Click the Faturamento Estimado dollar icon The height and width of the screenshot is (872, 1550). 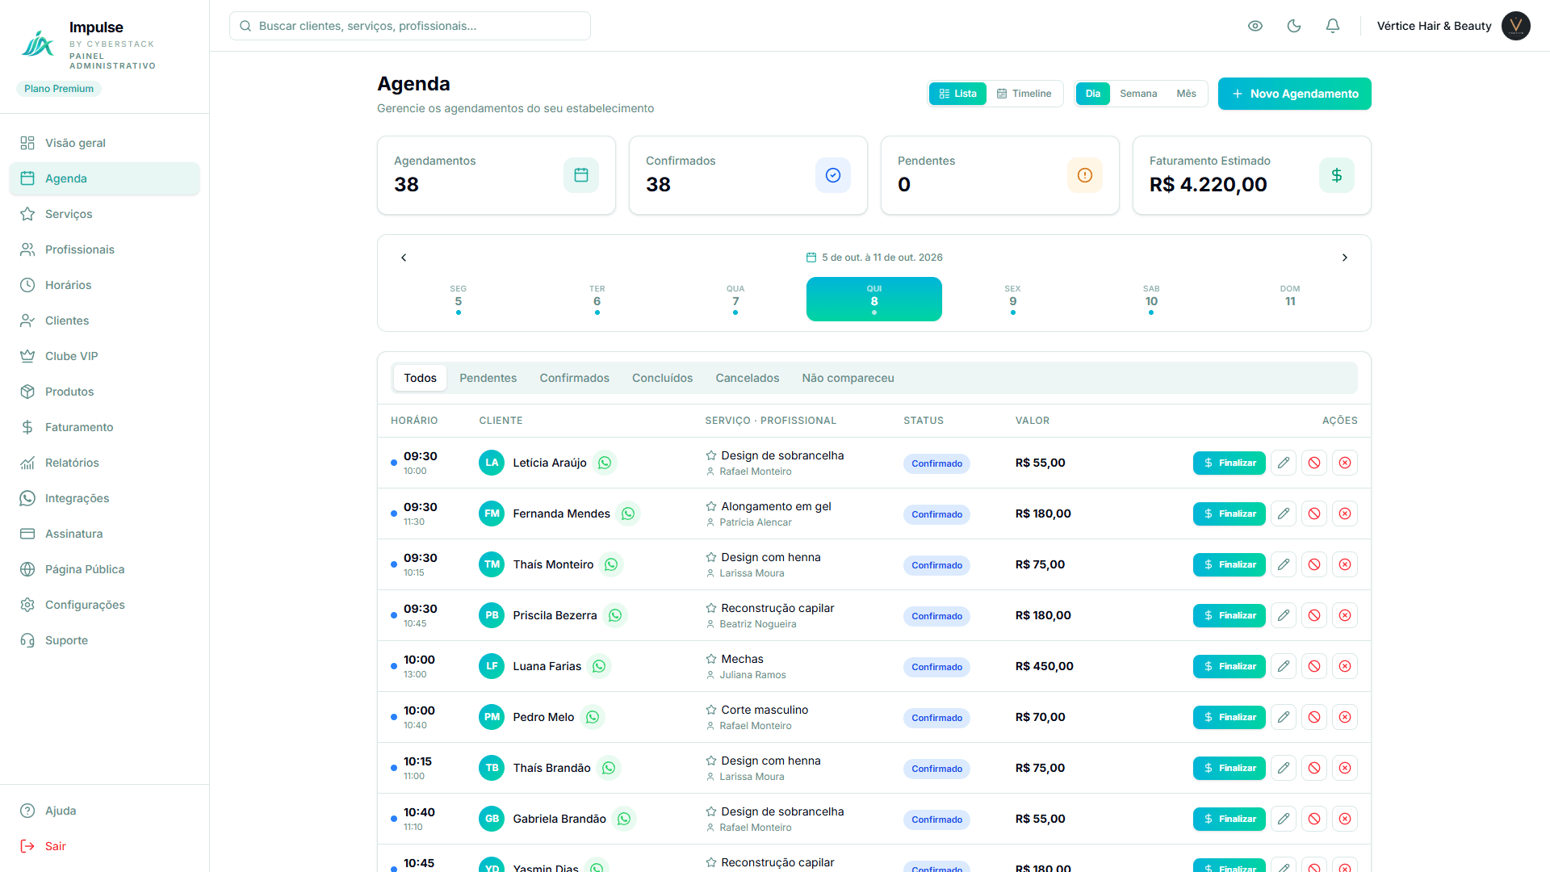(x=1337, y=175)
